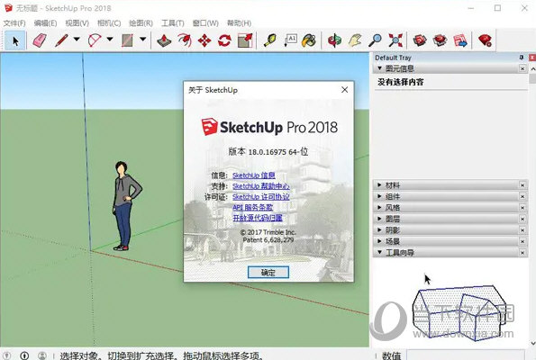Close the Default Tray with the red X
This screenshot has height=360, width=536.
pos(532,58)
